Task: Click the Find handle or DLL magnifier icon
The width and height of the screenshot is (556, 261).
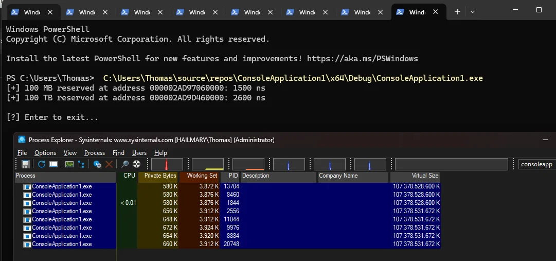Action: [125, 164]
